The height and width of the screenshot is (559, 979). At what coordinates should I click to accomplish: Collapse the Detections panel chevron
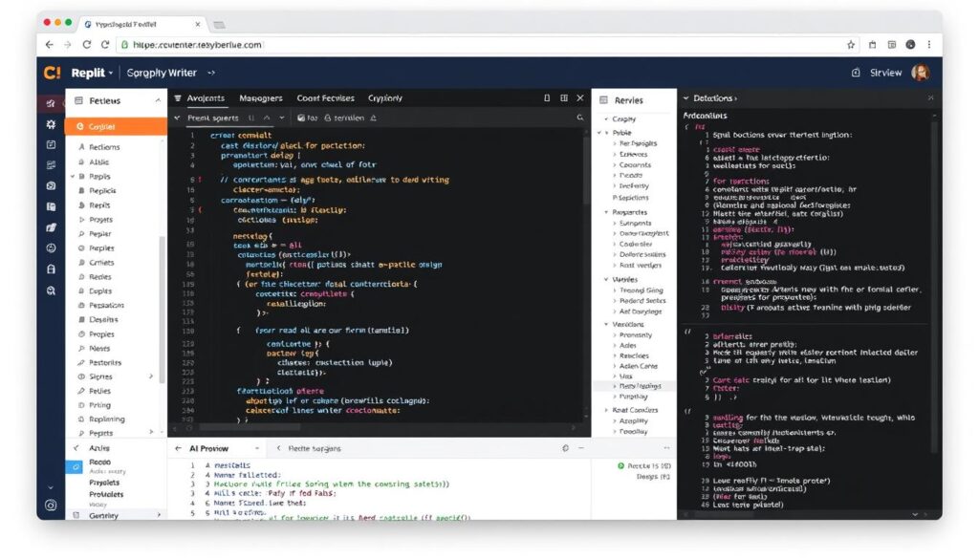(685, 98)
